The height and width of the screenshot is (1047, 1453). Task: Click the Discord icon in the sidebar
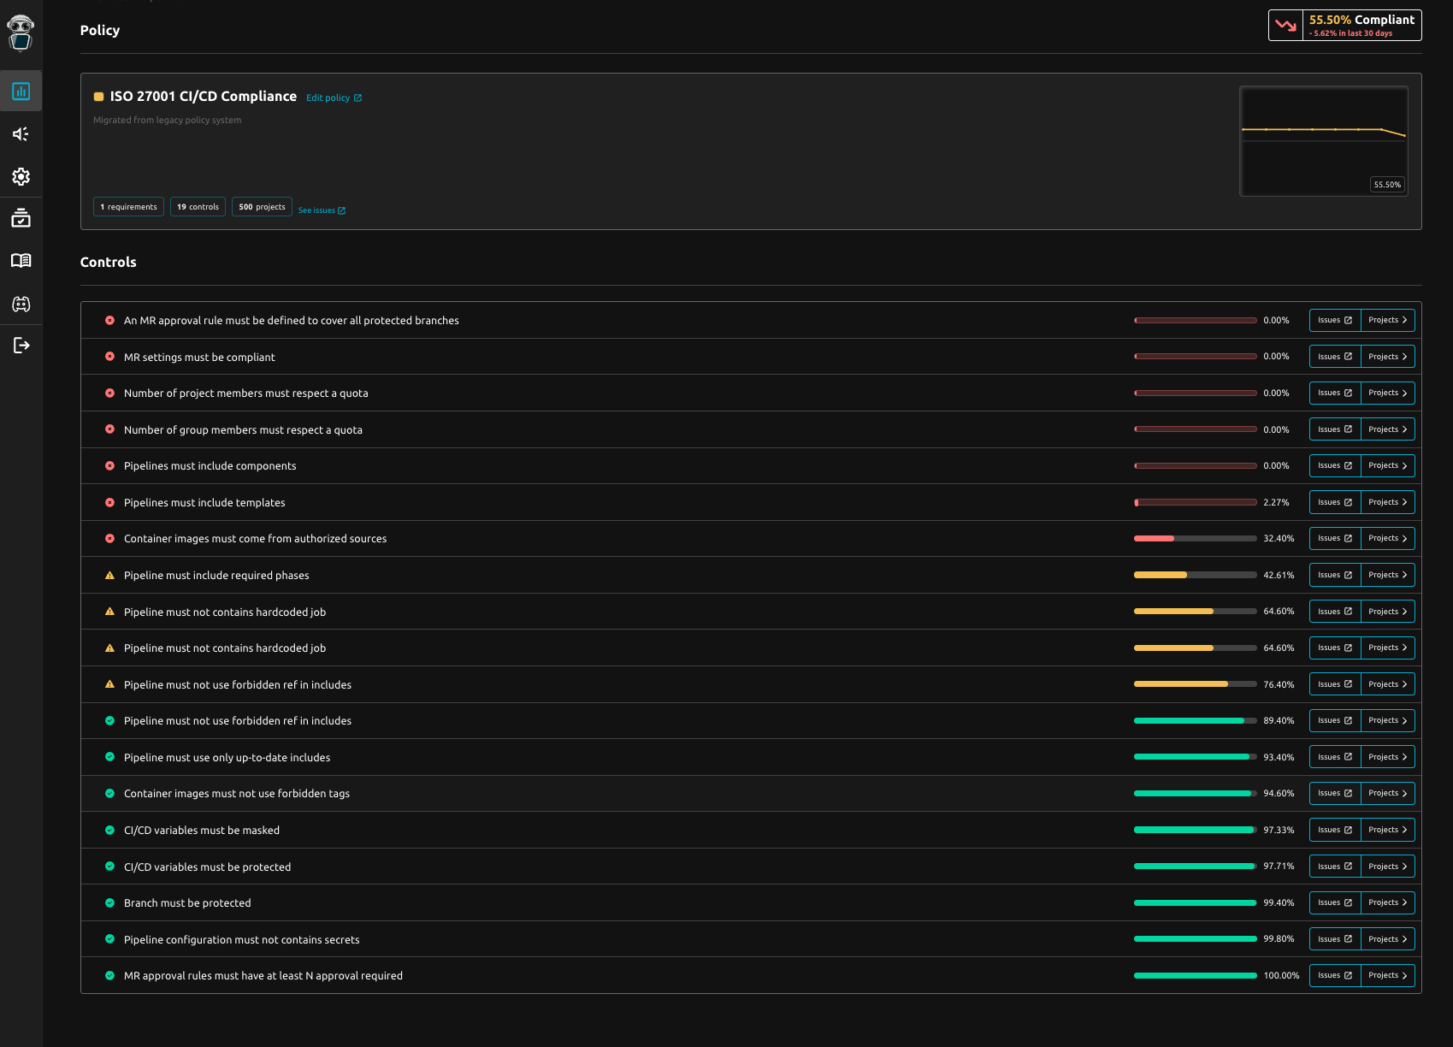[21, 304]
